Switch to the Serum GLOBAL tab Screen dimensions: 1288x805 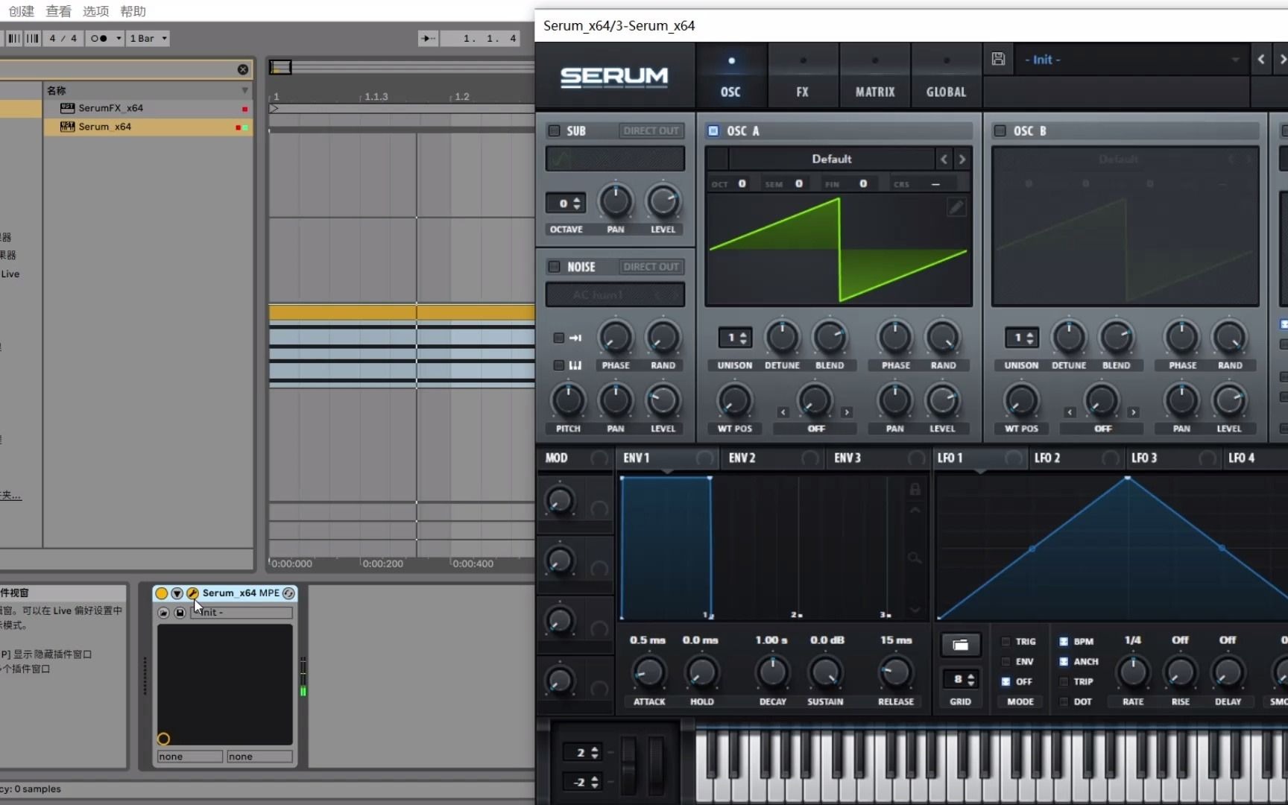pos(947,77)
